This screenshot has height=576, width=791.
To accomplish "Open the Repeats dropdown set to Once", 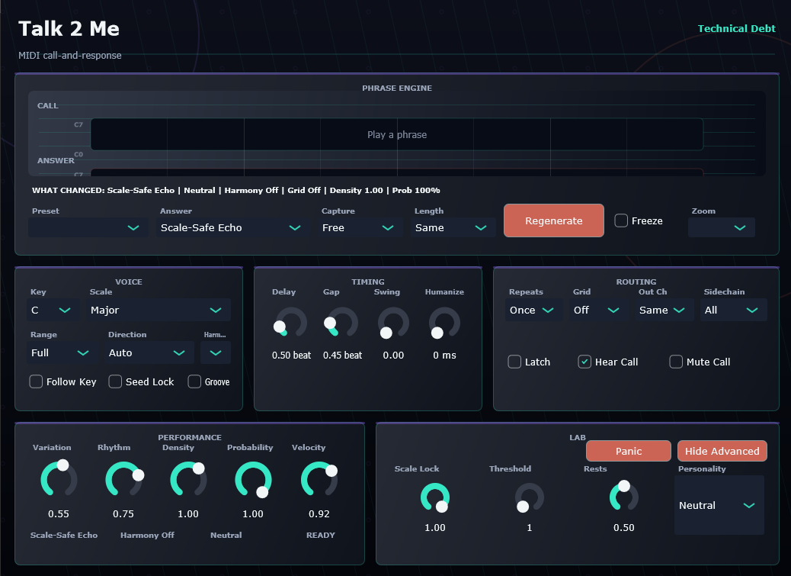I will (x=533, y=310).
